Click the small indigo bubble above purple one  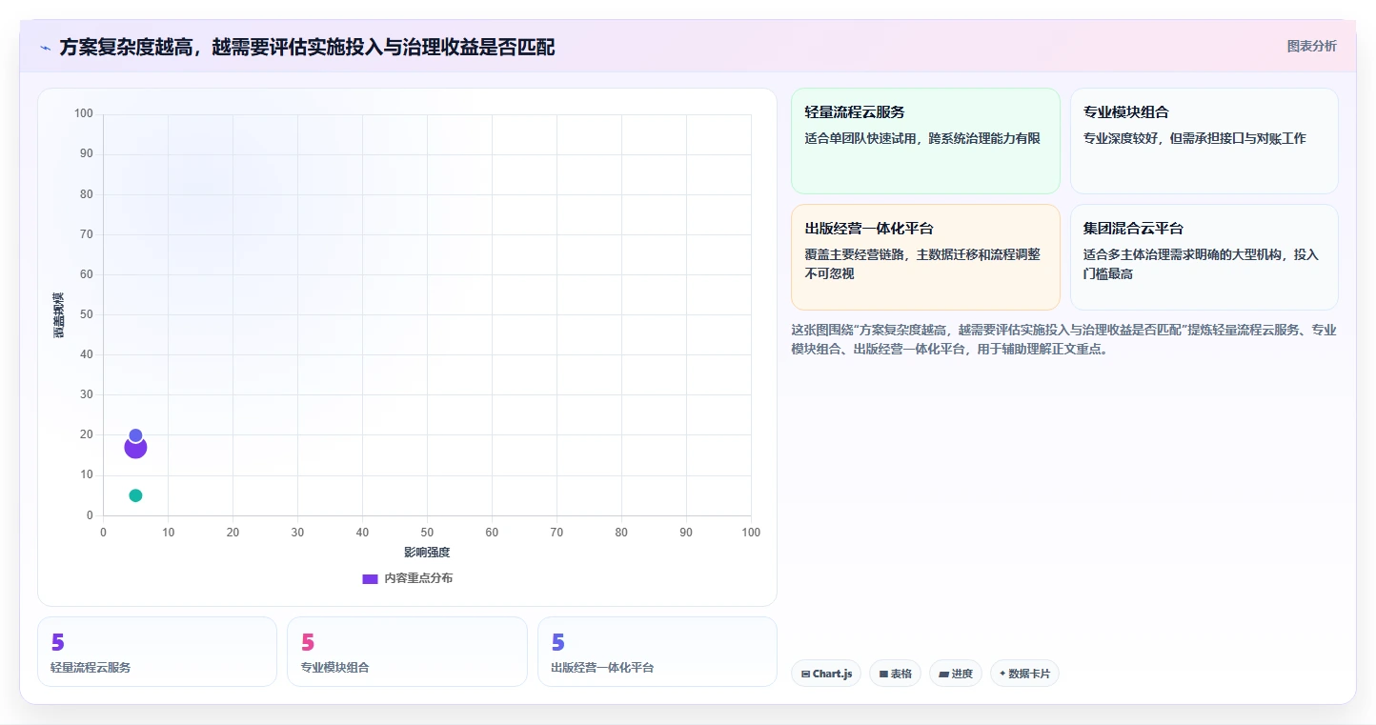tap(135, 435)
